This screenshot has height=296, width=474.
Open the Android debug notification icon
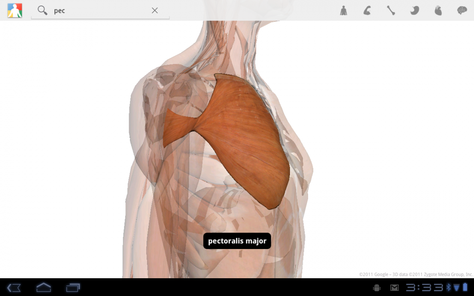pyautogui.click(x=376, y=288)
